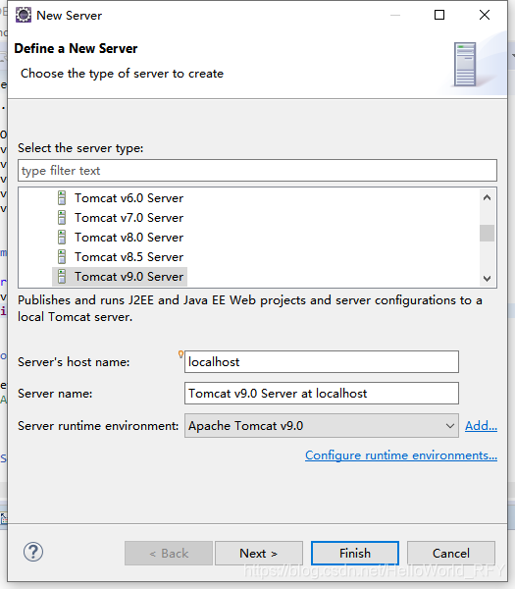The width and height of the screenshot is (515, 589).
Task: Click the server list scrollbar thumb
Action: tap(488, 234)
